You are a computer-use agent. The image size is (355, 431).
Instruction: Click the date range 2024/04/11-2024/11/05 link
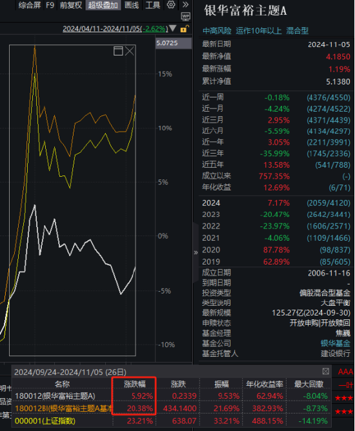[x=116, y=28]
